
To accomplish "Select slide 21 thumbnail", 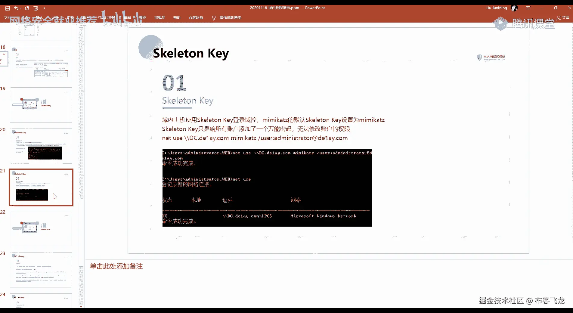I will 41,187.
